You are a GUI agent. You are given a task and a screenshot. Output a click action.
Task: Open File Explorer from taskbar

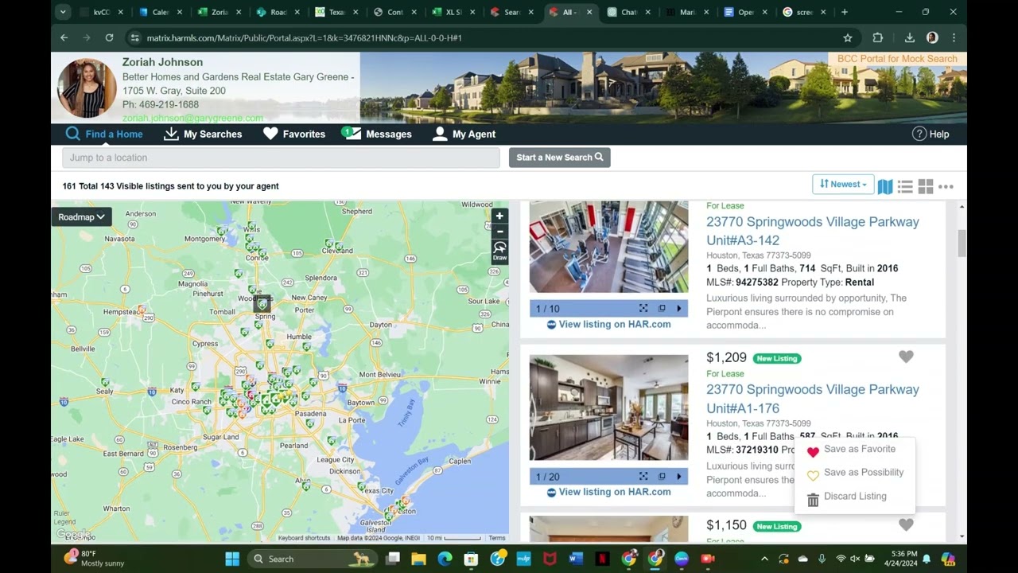(418, 559)
